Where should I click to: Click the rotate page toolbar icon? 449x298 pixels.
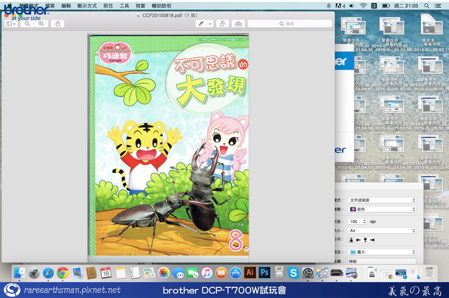tap(223, 23)
